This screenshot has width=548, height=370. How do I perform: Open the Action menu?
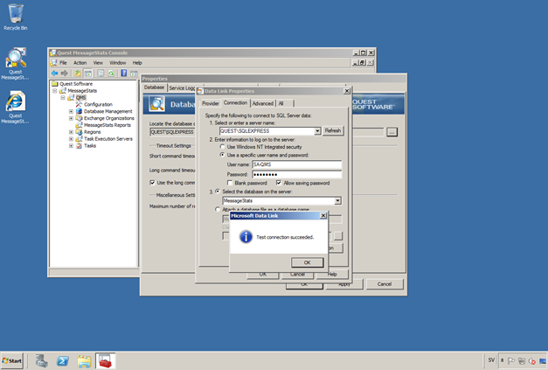80,63
